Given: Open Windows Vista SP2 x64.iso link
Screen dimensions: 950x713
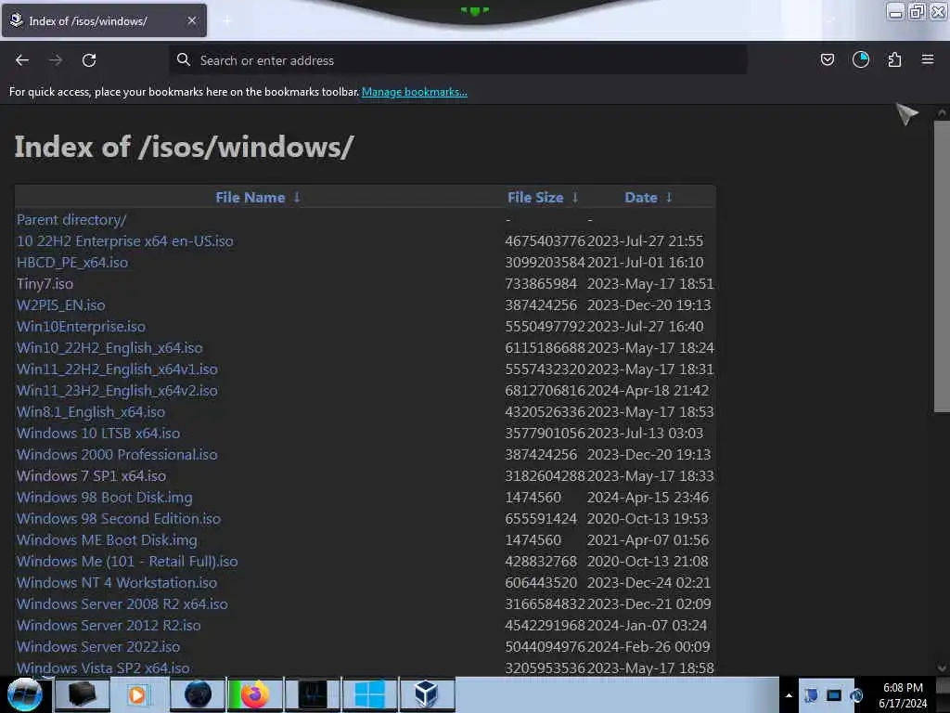Looking at the screenshot, I should pos(103,668).
